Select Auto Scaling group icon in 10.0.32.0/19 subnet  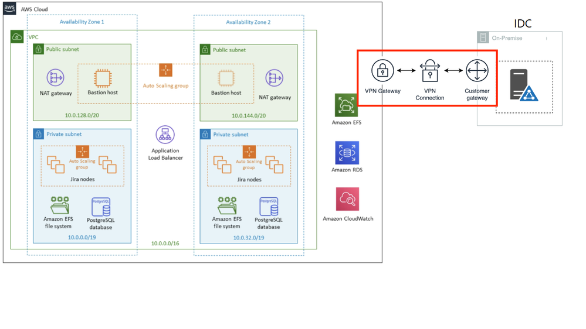[x=249, y=152]
